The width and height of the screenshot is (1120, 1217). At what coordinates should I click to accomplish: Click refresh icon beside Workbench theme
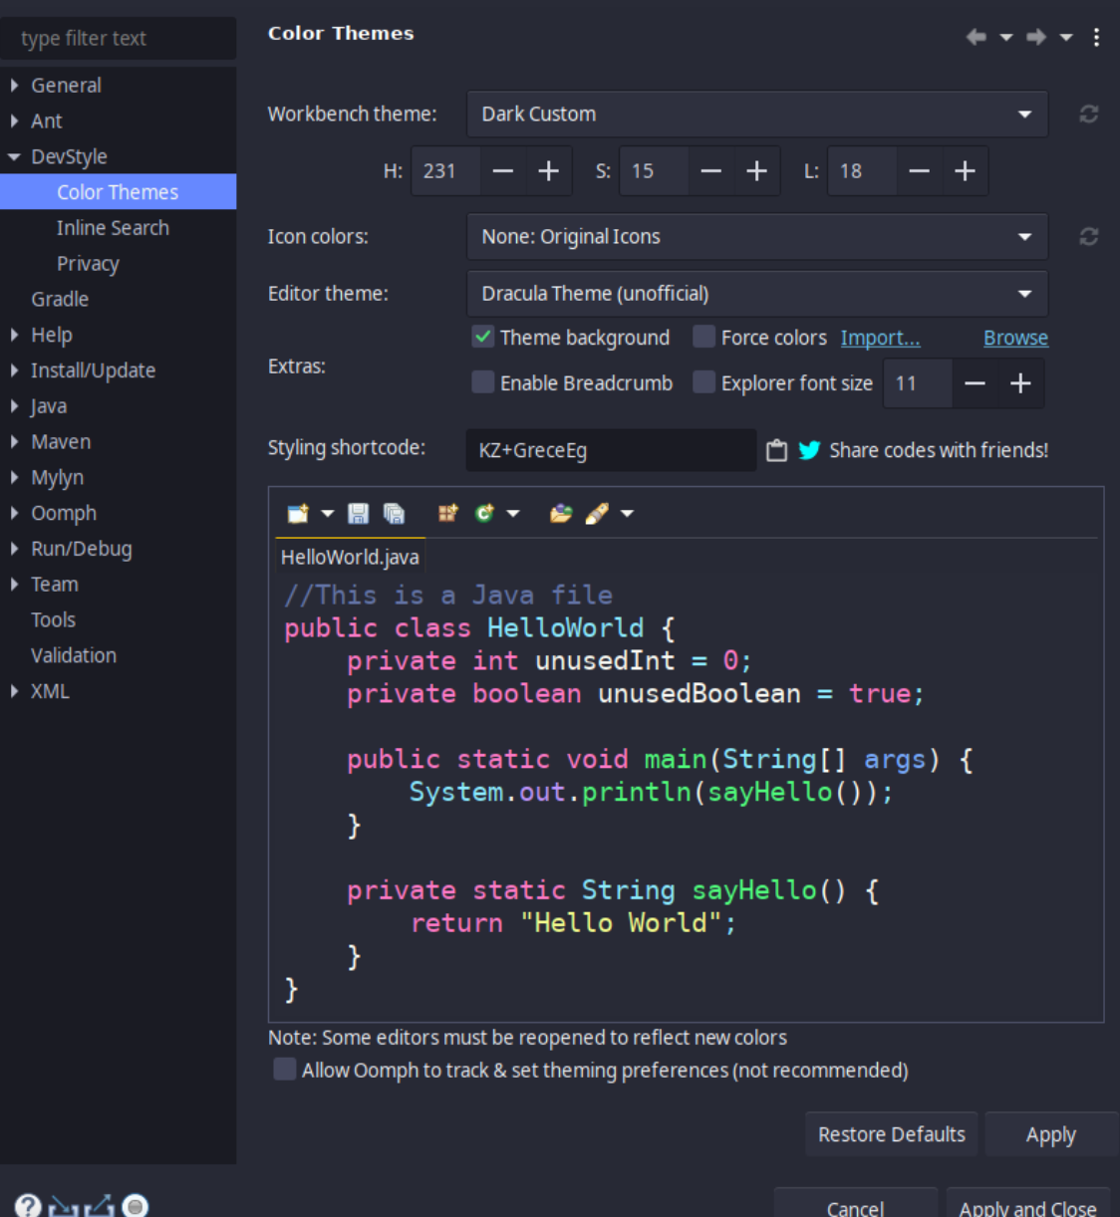click(1088, 115)
